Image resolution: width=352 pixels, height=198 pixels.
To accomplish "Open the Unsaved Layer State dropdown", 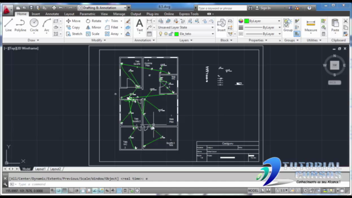I will click(x=185, y=28).
